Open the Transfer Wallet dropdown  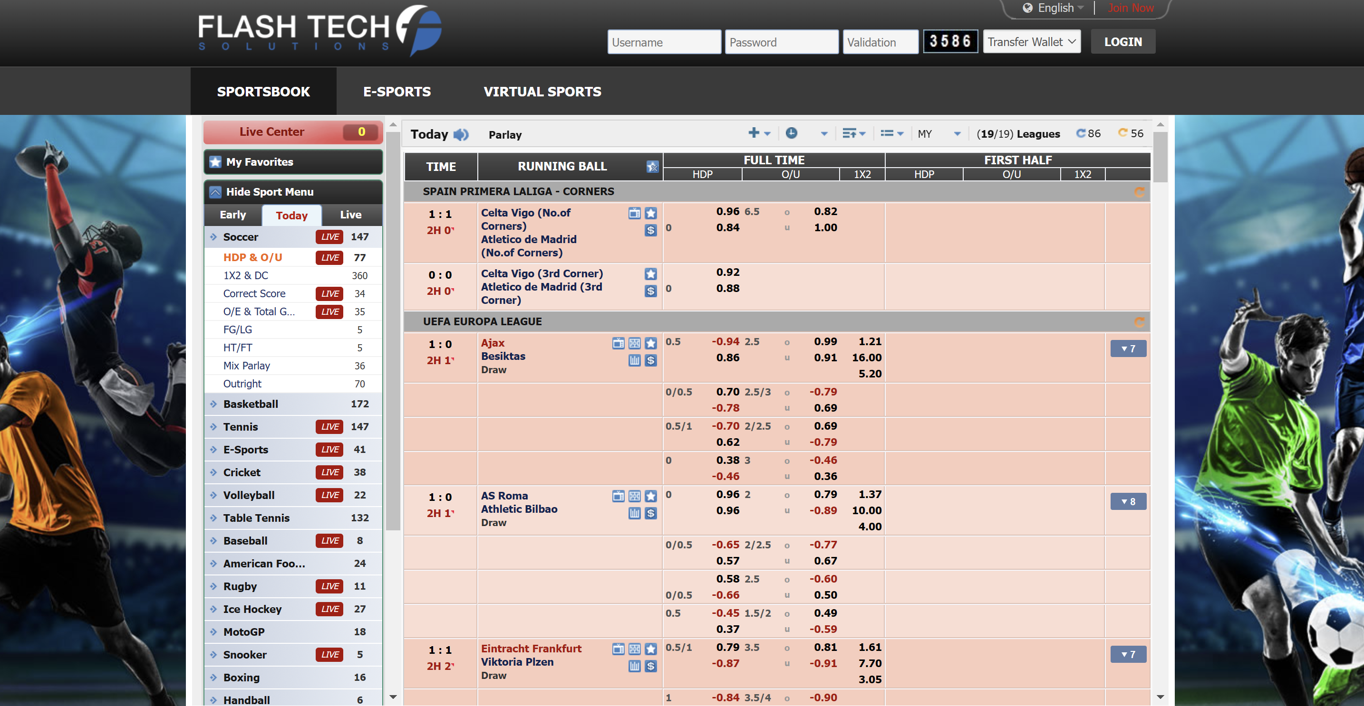point(1031,42)
